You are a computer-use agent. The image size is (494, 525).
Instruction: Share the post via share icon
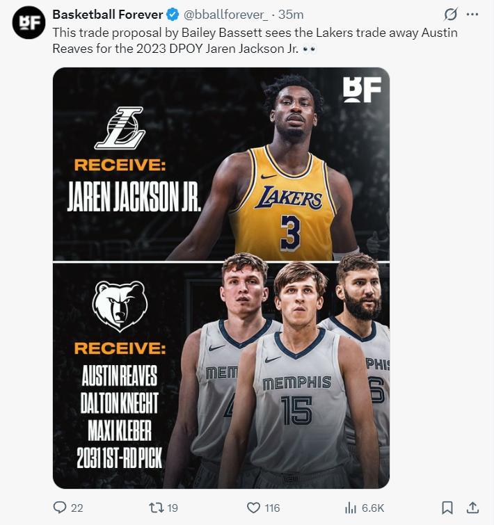tap(472, 508)
